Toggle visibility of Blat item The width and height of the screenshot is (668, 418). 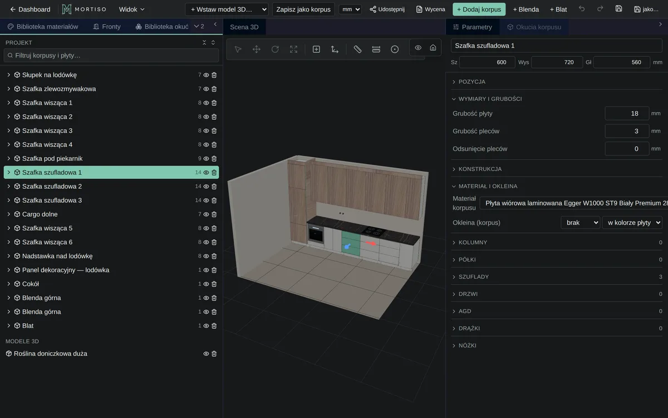(206, 325)
